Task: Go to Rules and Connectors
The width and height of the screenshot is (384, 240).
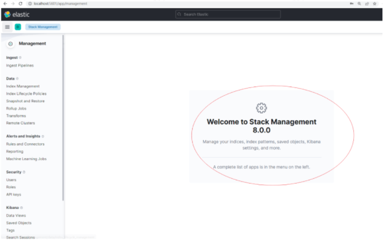Action: pos(25,144)
